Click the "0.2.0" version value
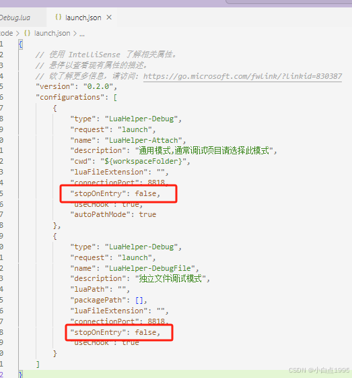This screenshot has width=352, height=378. [98, 86]
